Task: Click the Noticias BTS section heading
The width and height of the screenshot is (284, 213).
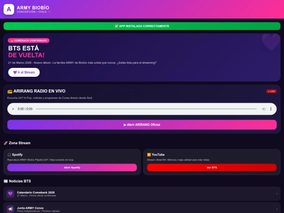Action: coord(20,181)
